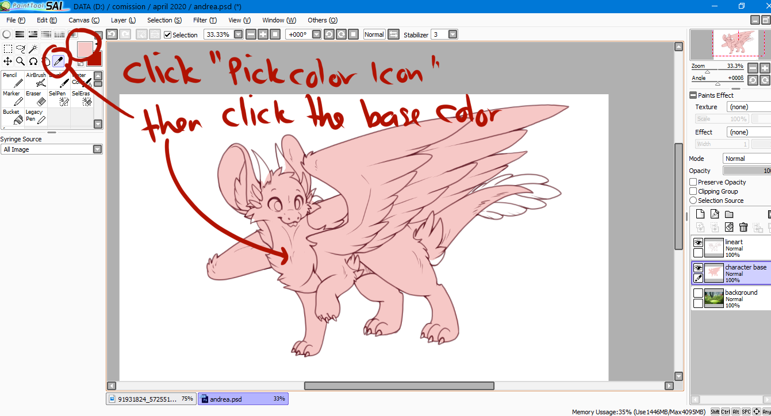Open the Syringe Source dropdown
Viewport: 771px width, 416px height.
tap(52, 149)
